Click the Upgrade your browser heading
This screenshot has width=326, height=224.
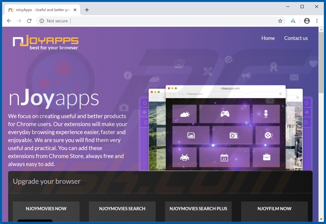click(47, 182)
